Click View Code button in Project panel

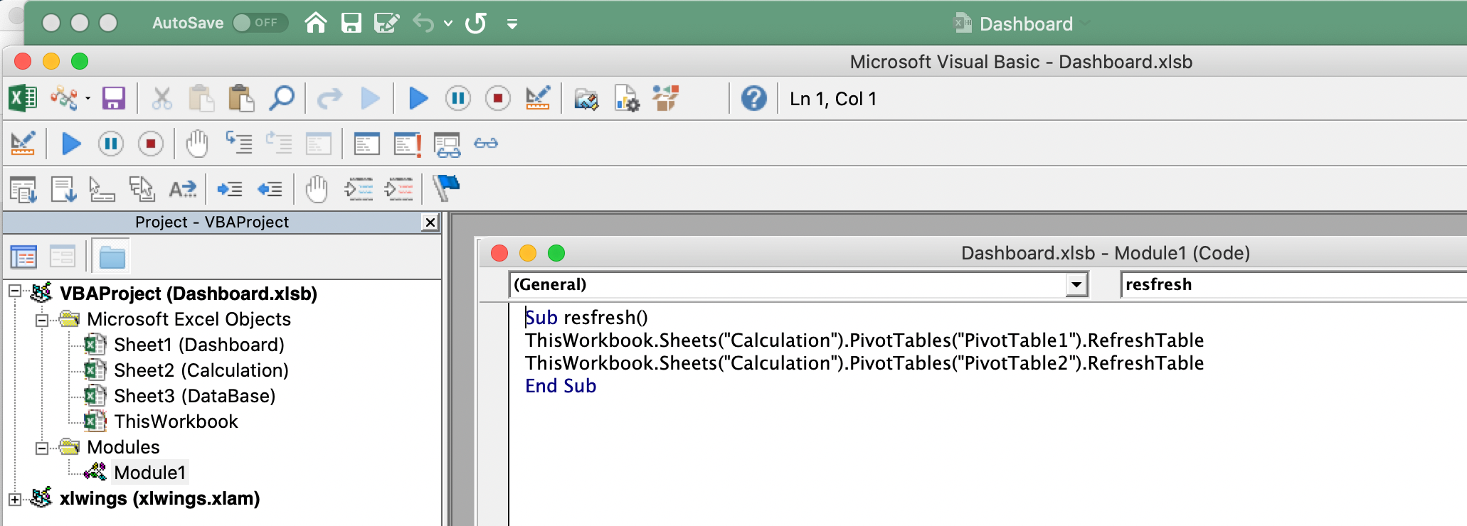tap(23, 257)
